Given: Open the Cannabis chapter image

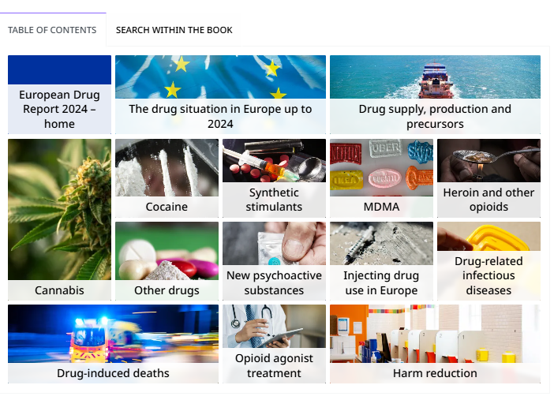Looking at the screenshot, I should point(59,210).
